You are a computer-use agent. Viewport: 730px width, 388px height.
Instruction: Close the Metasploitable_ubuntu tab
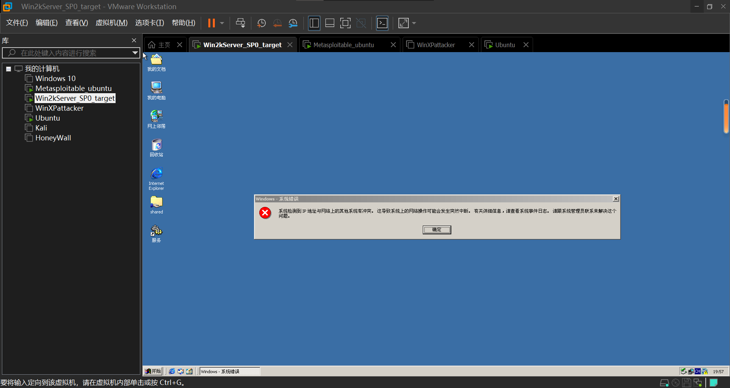coord(393,45)
